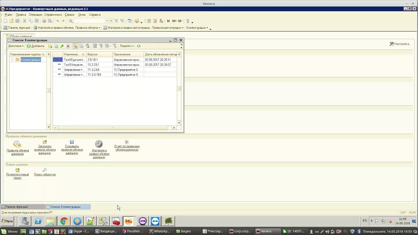This screenshot has width=418, height=235.
Task: Click the Настройка button in function panel
Action: [x=400, y=44]
